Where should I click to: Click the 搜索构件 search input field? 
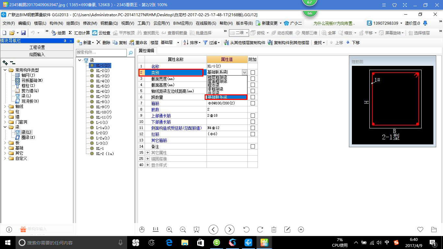[101, 53]
